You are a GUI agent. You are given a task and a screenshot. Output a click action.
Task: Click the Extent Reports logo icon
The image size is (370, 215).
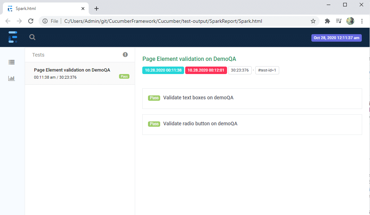coord(13,37)
